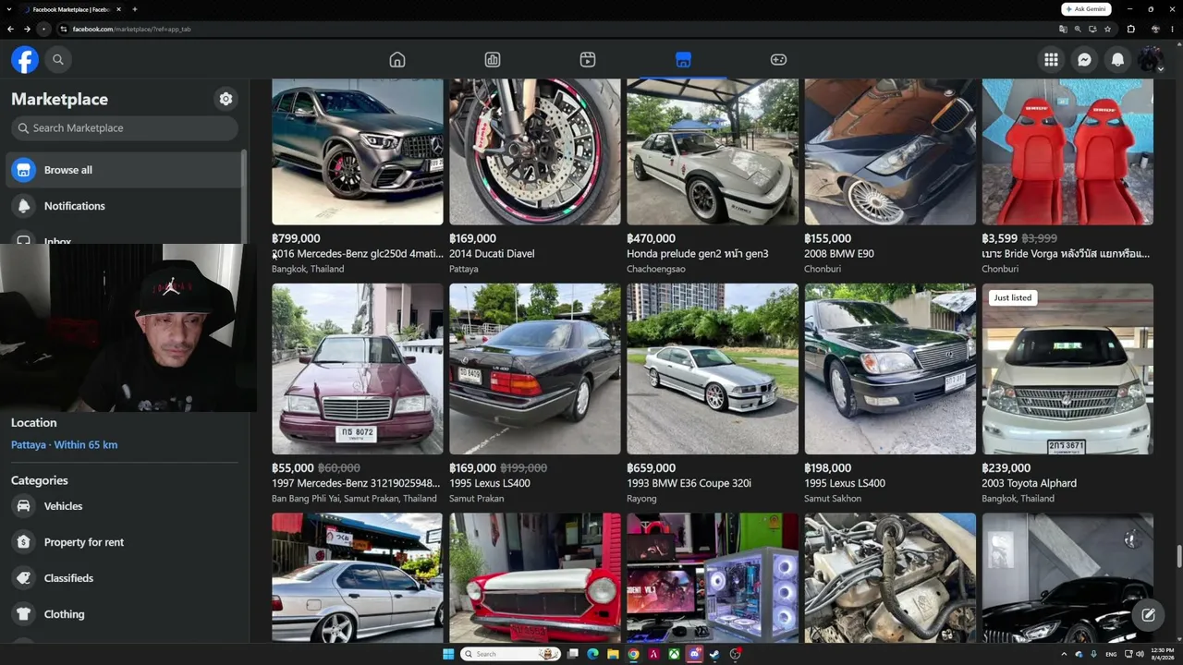Open the Chrome three-dot menu
This screenshot has height=665, width=1183.
click(x=1170, y=30)
